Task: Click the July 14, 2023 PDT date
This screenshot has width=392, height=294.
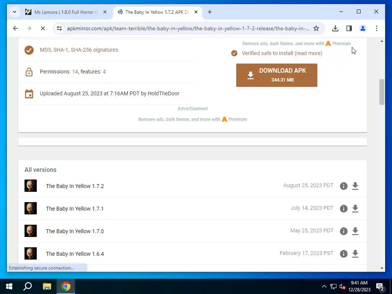Action: point(312,208)
